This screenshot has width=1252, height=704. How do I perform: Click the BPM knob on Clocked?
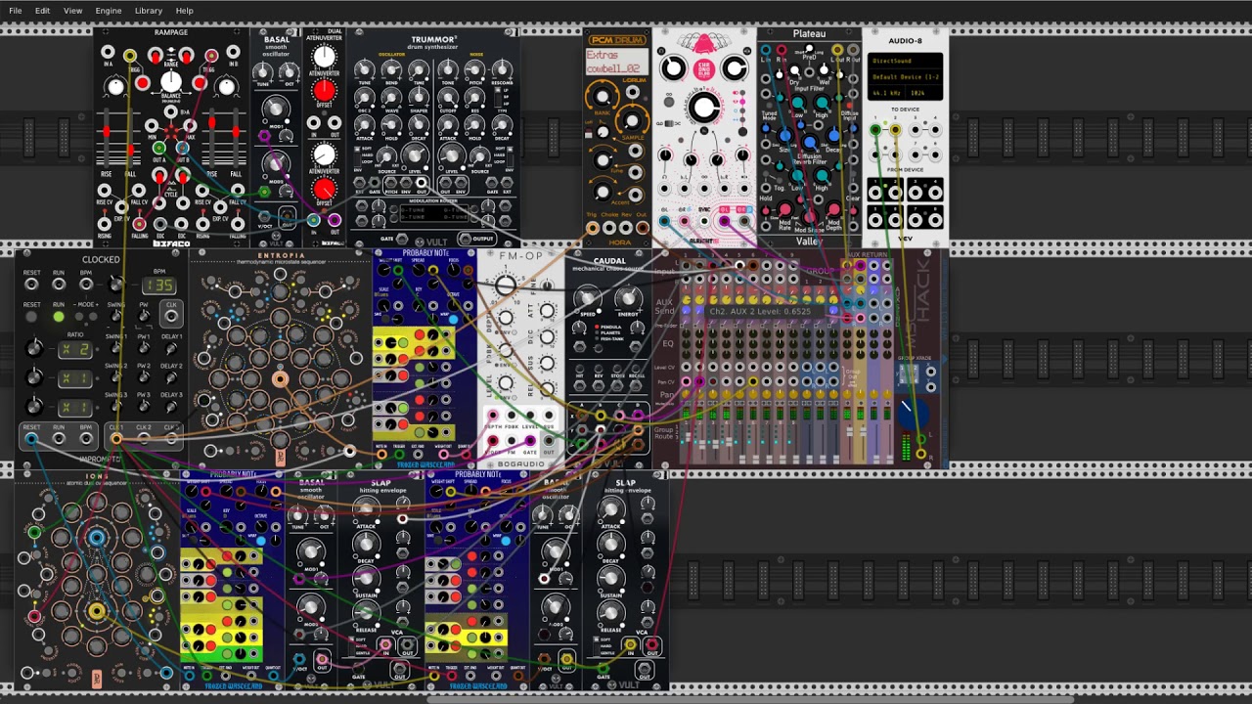[x=115, y=285]
